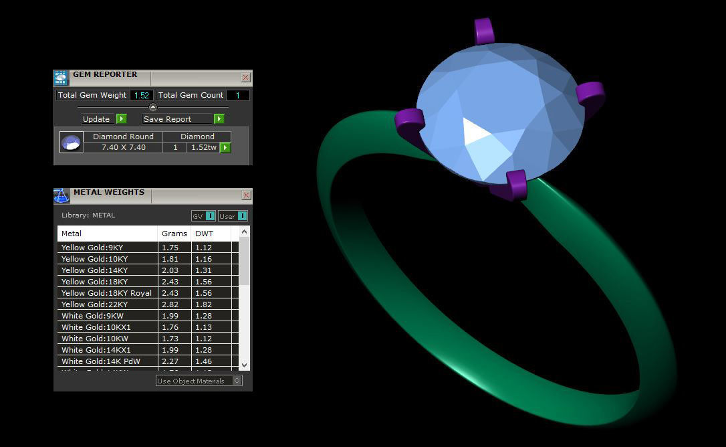Click the Grams column header
Screen dimensions: 726x447
pyautogui.click(x=174, y=234)
